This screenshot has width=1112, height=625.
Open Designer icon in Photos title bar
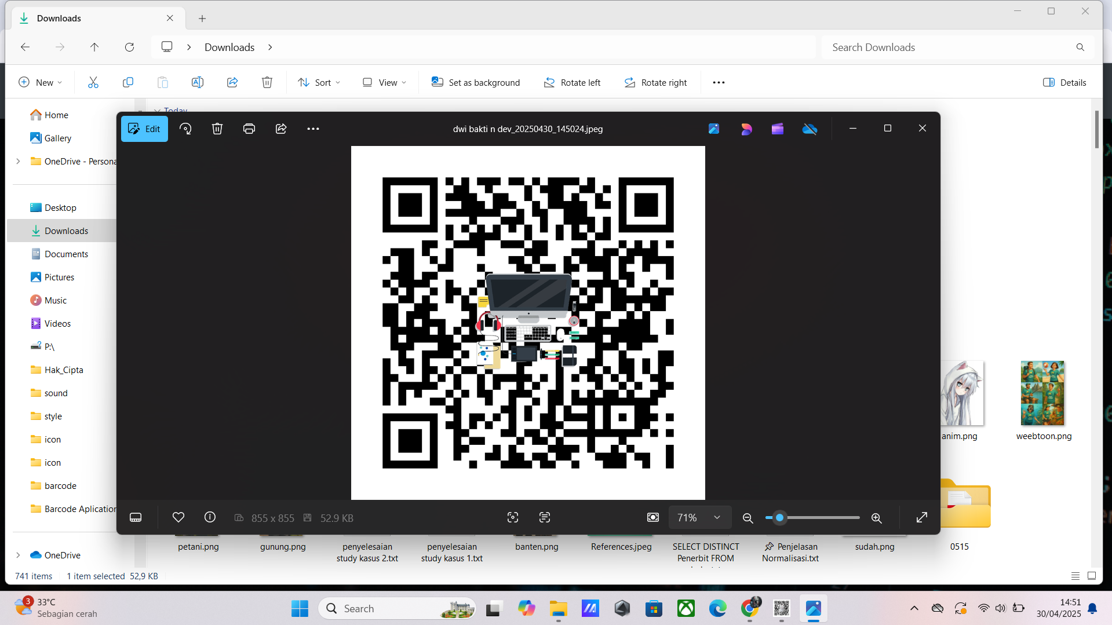pyautogui.click(x=746, y=129)
